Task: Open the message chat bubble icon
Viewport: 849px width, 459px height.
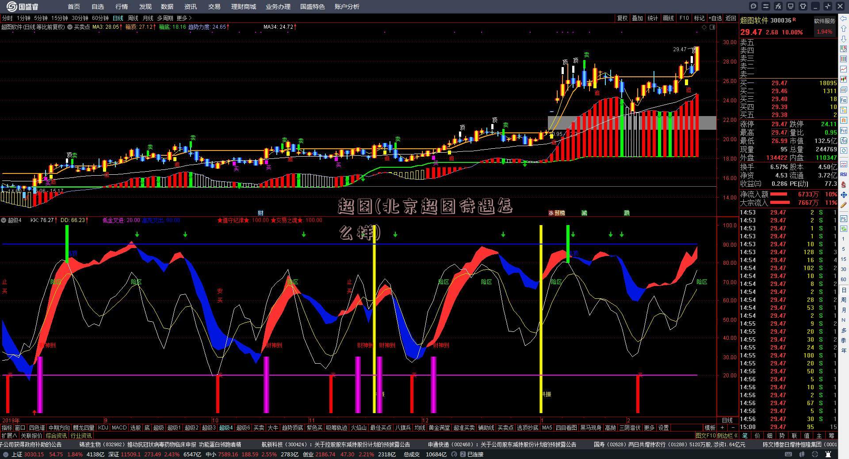Action: tap(753, 6)
